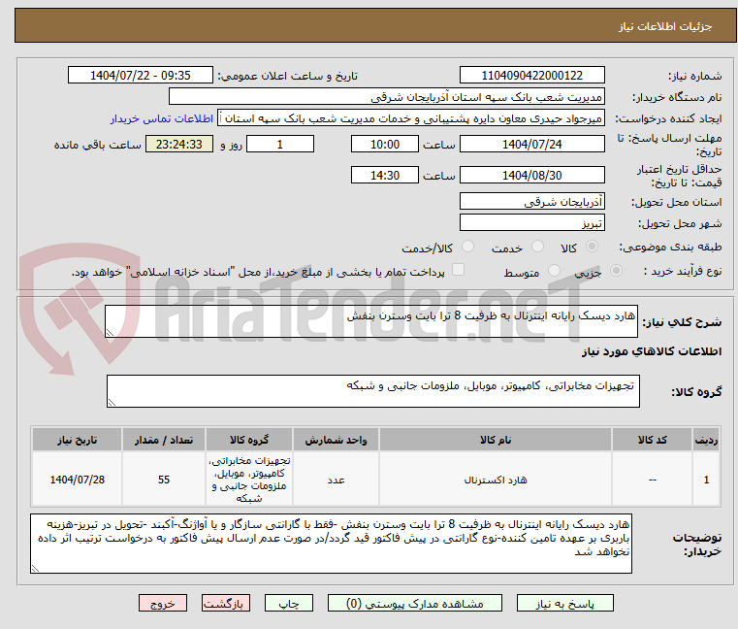
Task: Click response deadline date 1404/07/24 field
Action: (x=531, y=145)
